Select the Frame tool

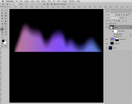(x=6, y=16)
